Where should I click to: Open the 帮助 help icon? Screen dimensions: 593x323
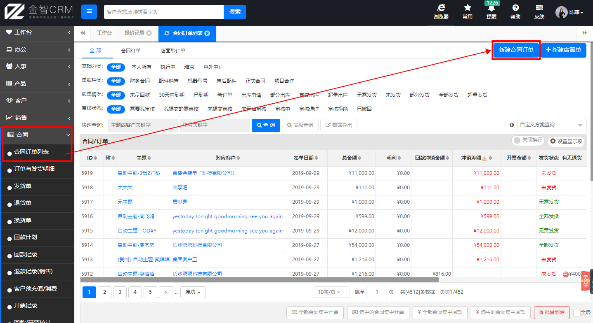point(515,12)
